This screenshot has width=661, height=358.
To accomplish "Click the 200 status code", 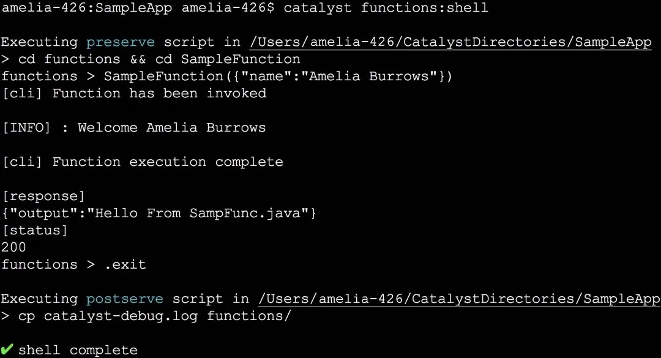I will 14,247.
